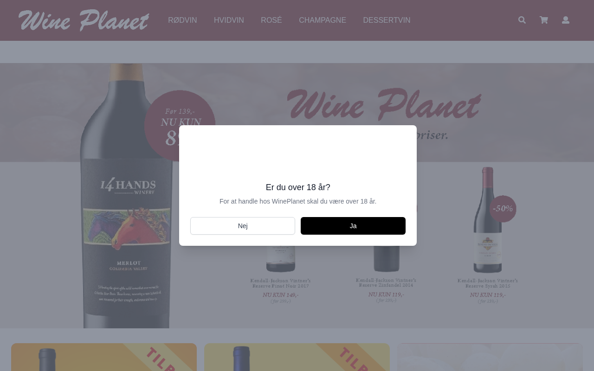Open the user account icon
This screenshot has height=371, width=594.
pyautogui.click(x=566, y=20)
